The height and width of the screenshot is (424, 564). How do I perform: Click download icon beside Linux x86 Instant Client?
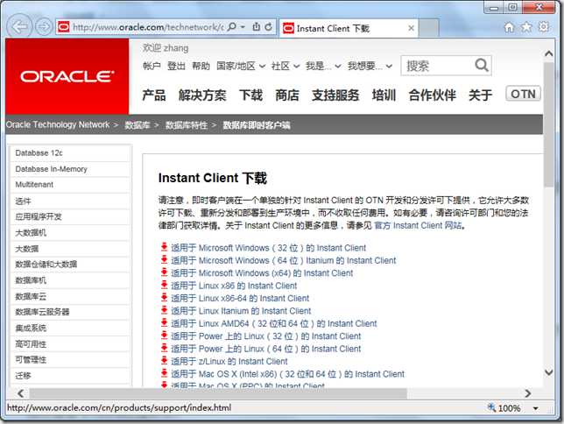(164, 285)
